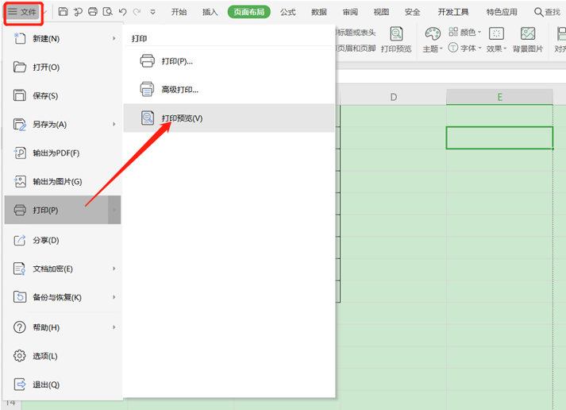Screen dimensions: 566x410
Task: Open the 数据 tab
Action: pos(319,12)
